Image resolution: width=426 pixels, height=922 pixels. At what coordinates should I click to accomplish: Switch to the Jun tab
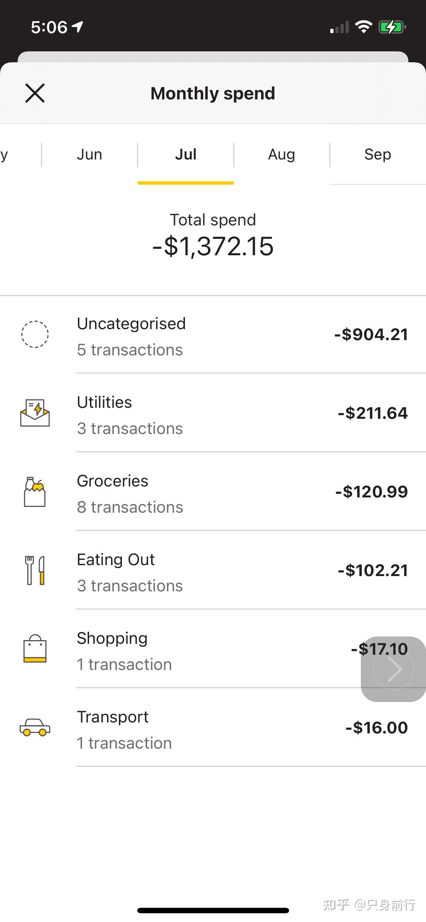click(90, 154)
